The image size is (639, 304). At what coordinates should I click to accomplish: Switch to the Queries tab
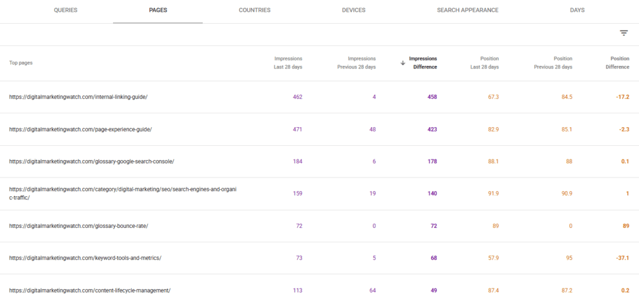[x=66, y=10]
